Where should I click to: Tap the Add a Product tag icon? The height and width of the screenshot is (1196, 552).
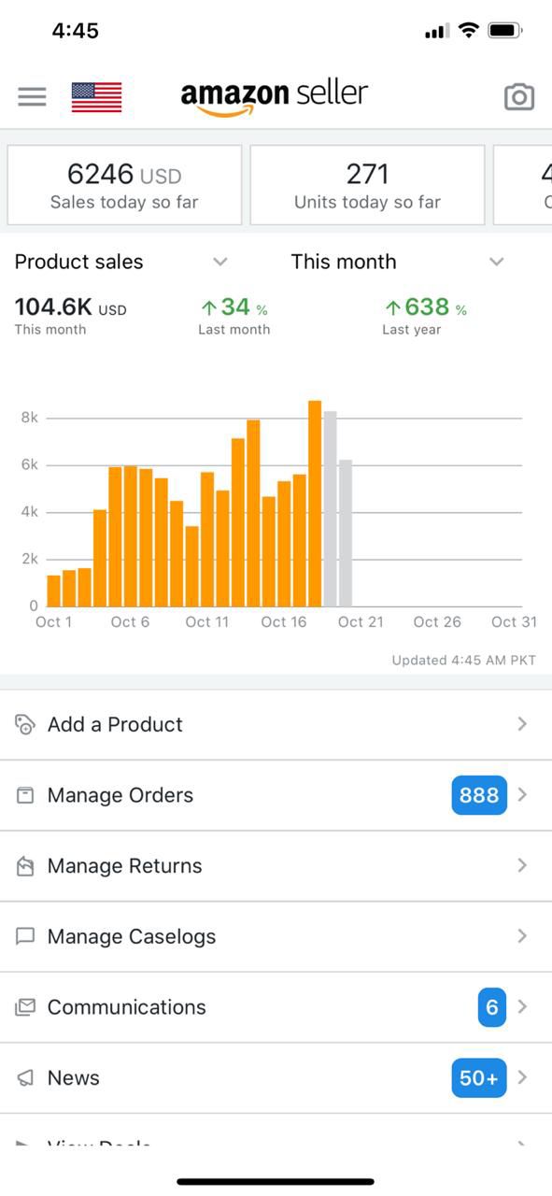point(25,724)
